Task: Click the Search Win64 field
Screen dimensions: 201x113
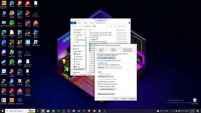Action: coord(122,26)
